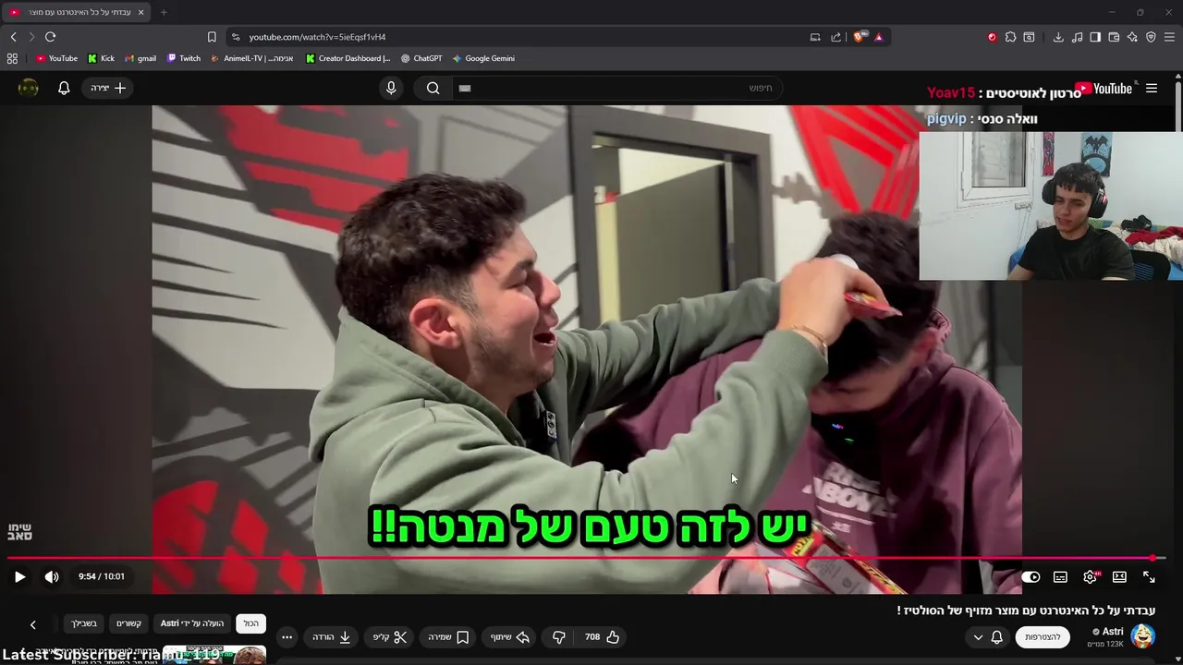Download video via הורדה button

pyautogui.click(x=332, y=636)
